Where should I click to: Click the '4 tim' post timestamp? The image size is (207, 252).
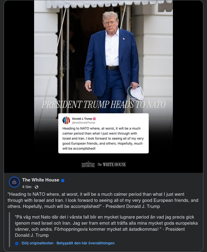(x=27, y=187)
